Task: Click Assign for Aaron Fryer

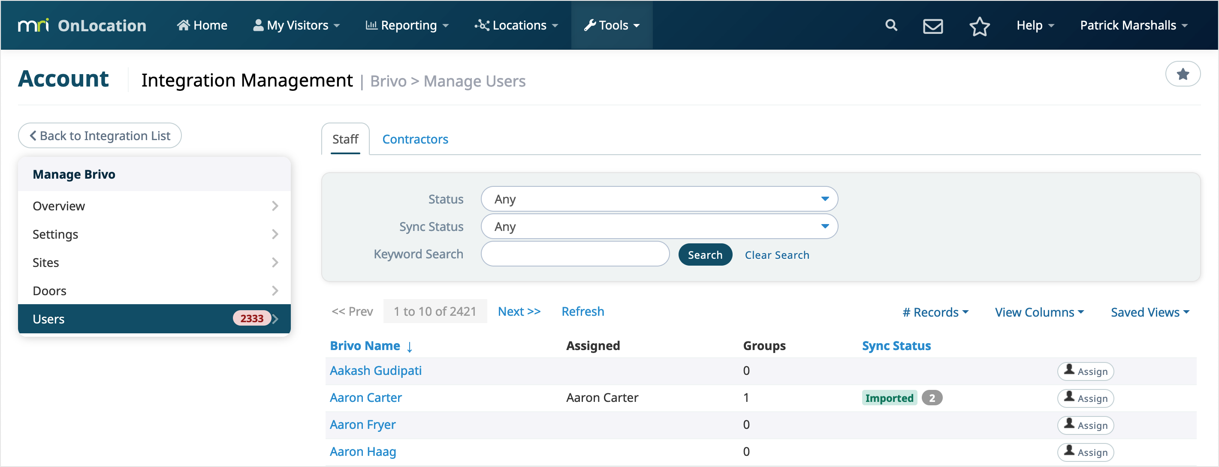Action: click(x=1085, y=425)
